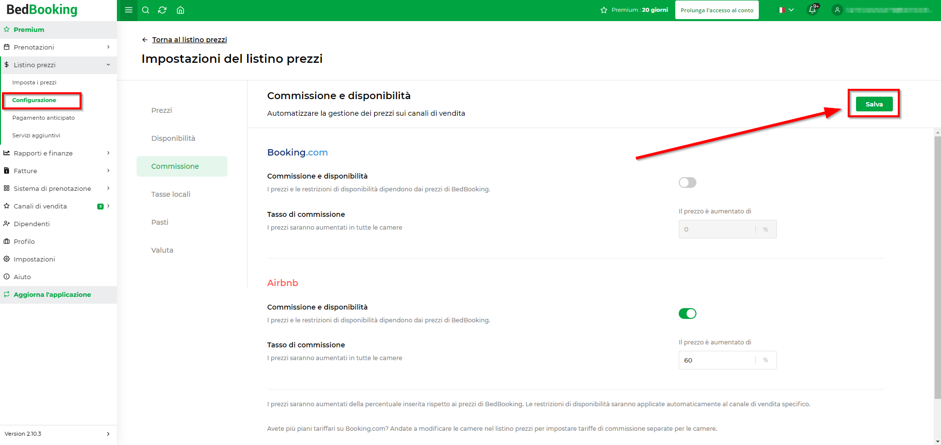
Task: Click the Listino prezzi dollar icon
Action: (6, 65)
